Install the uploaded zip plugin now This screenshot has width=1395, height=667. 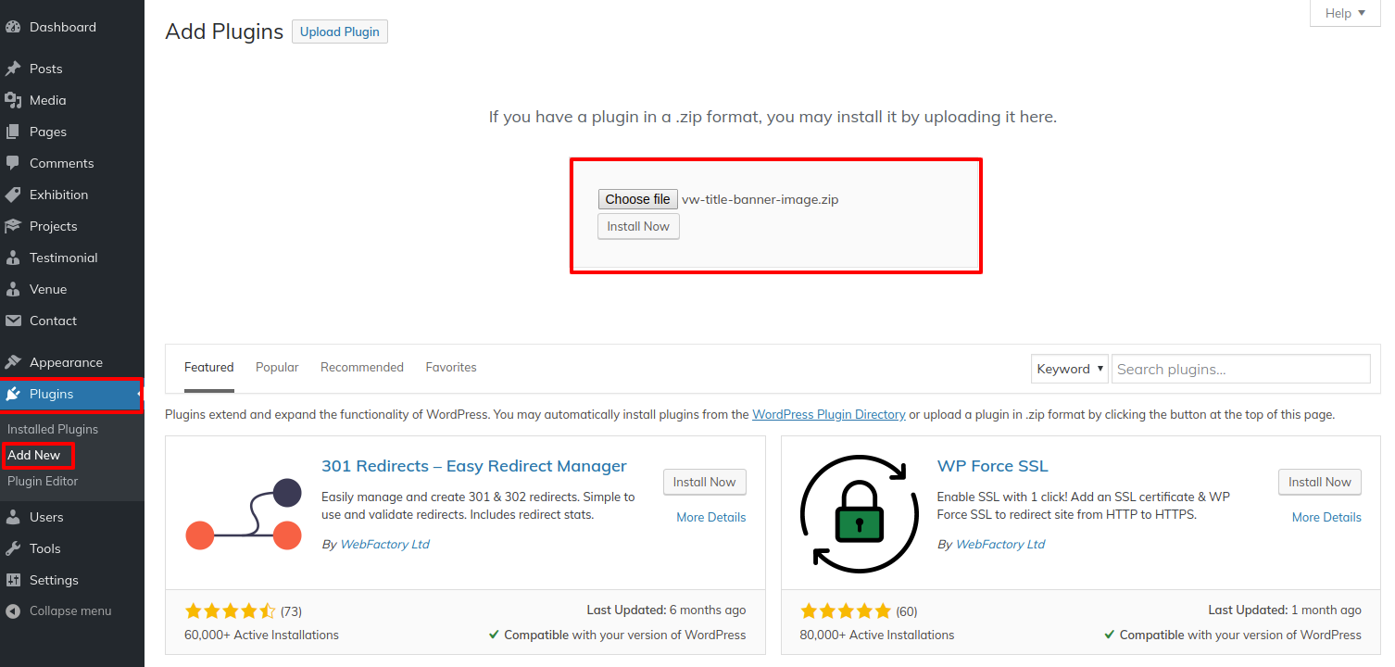(x=638, y=227)
